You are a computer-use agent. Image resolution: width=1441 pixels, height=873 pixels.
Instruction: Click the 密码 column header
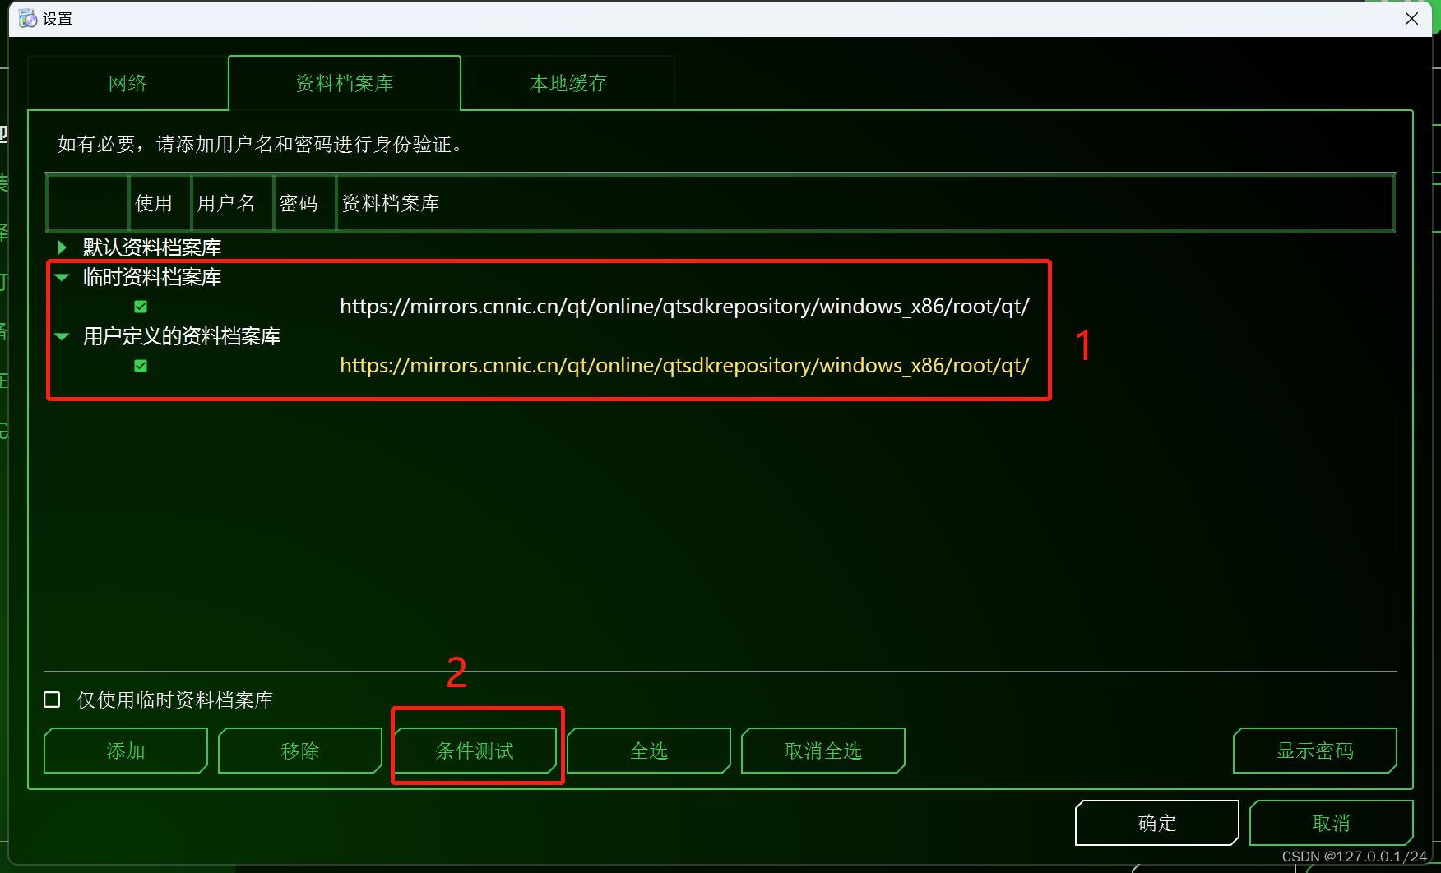pos(305,203)
